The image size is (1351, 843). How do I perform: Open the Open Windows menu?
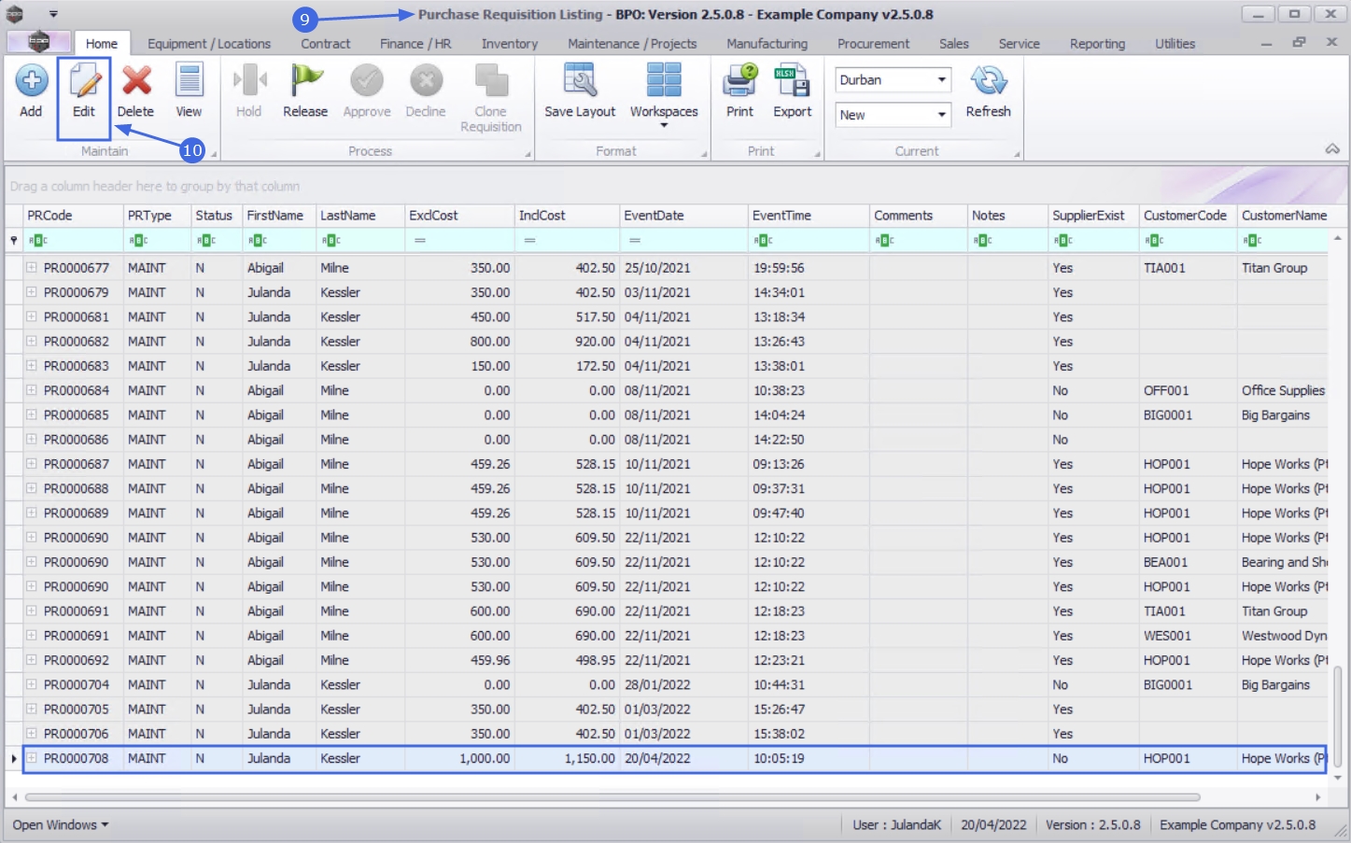(61, 825)
